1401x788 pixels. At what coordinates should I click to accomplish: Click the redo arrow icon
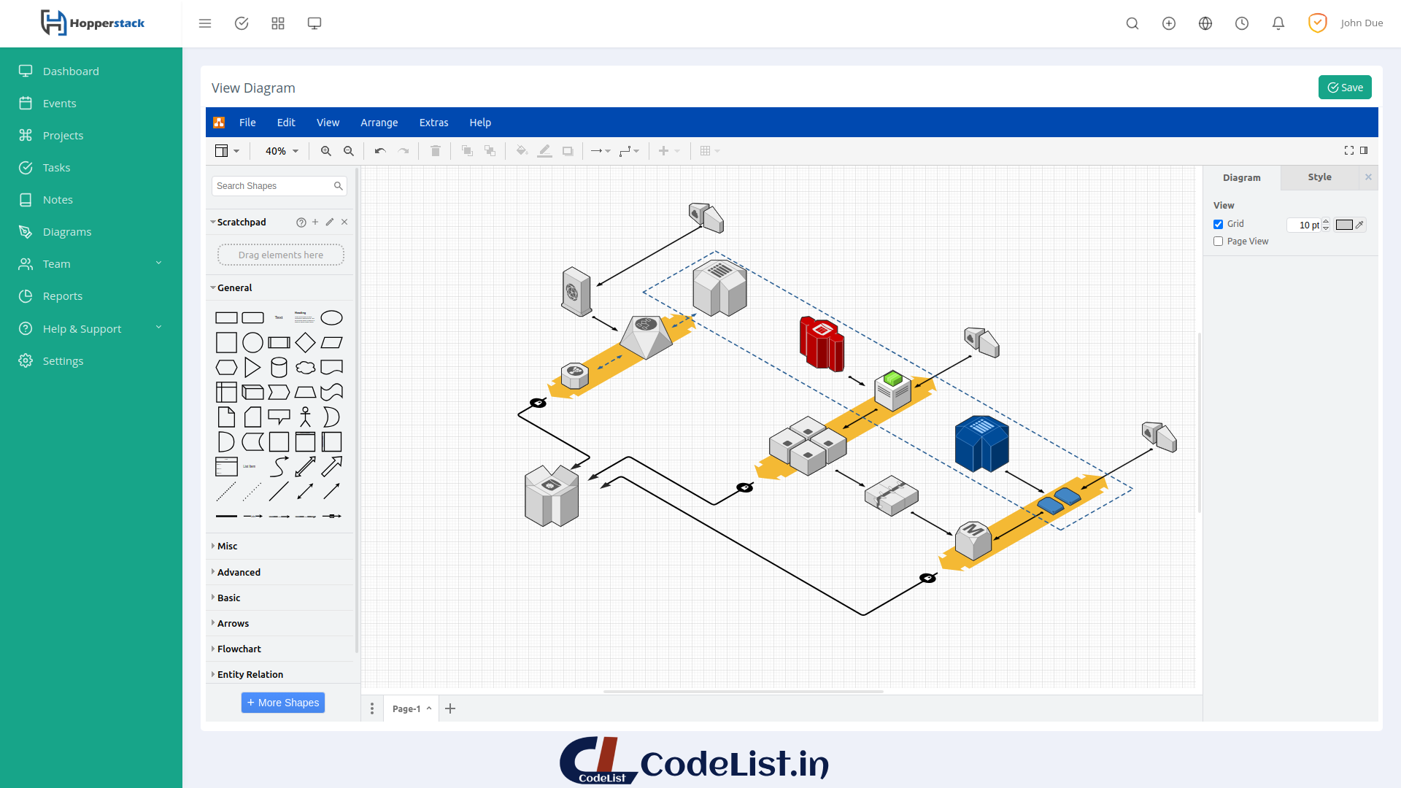(x=404, y=151)
